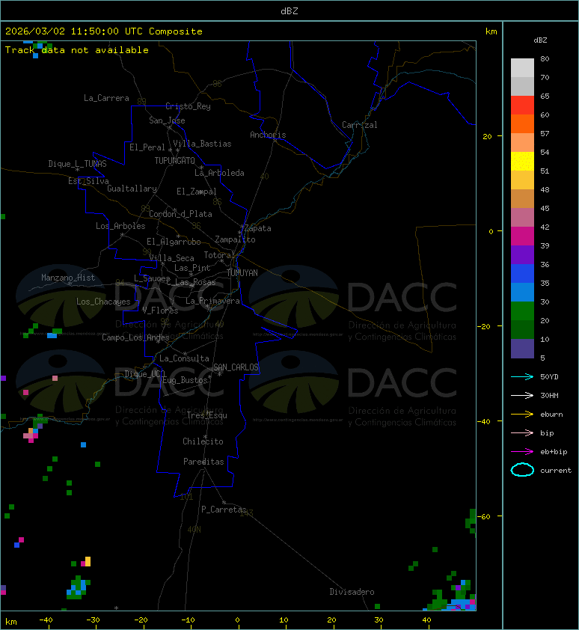Click the 'Dique_L_TUNAS' place label

pyautogui.click(x=78, y=164)
